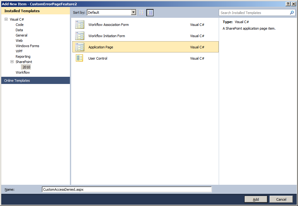Screen dimensions: 298x206
Task: Click the search magnifier icon
Action: pos(292,13)
